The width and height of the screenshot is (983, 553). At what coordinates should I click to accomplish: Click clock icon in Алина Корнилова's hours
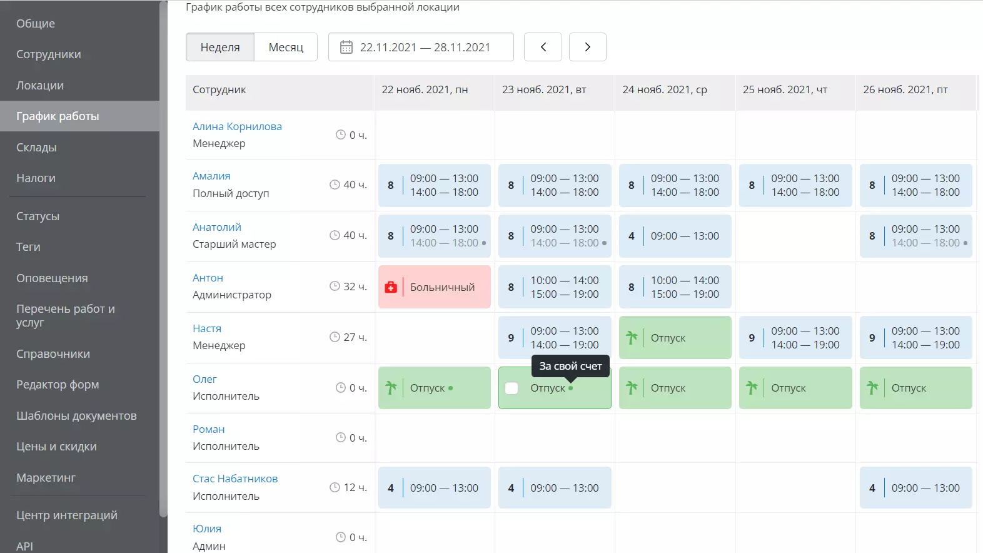pos(341,134)
